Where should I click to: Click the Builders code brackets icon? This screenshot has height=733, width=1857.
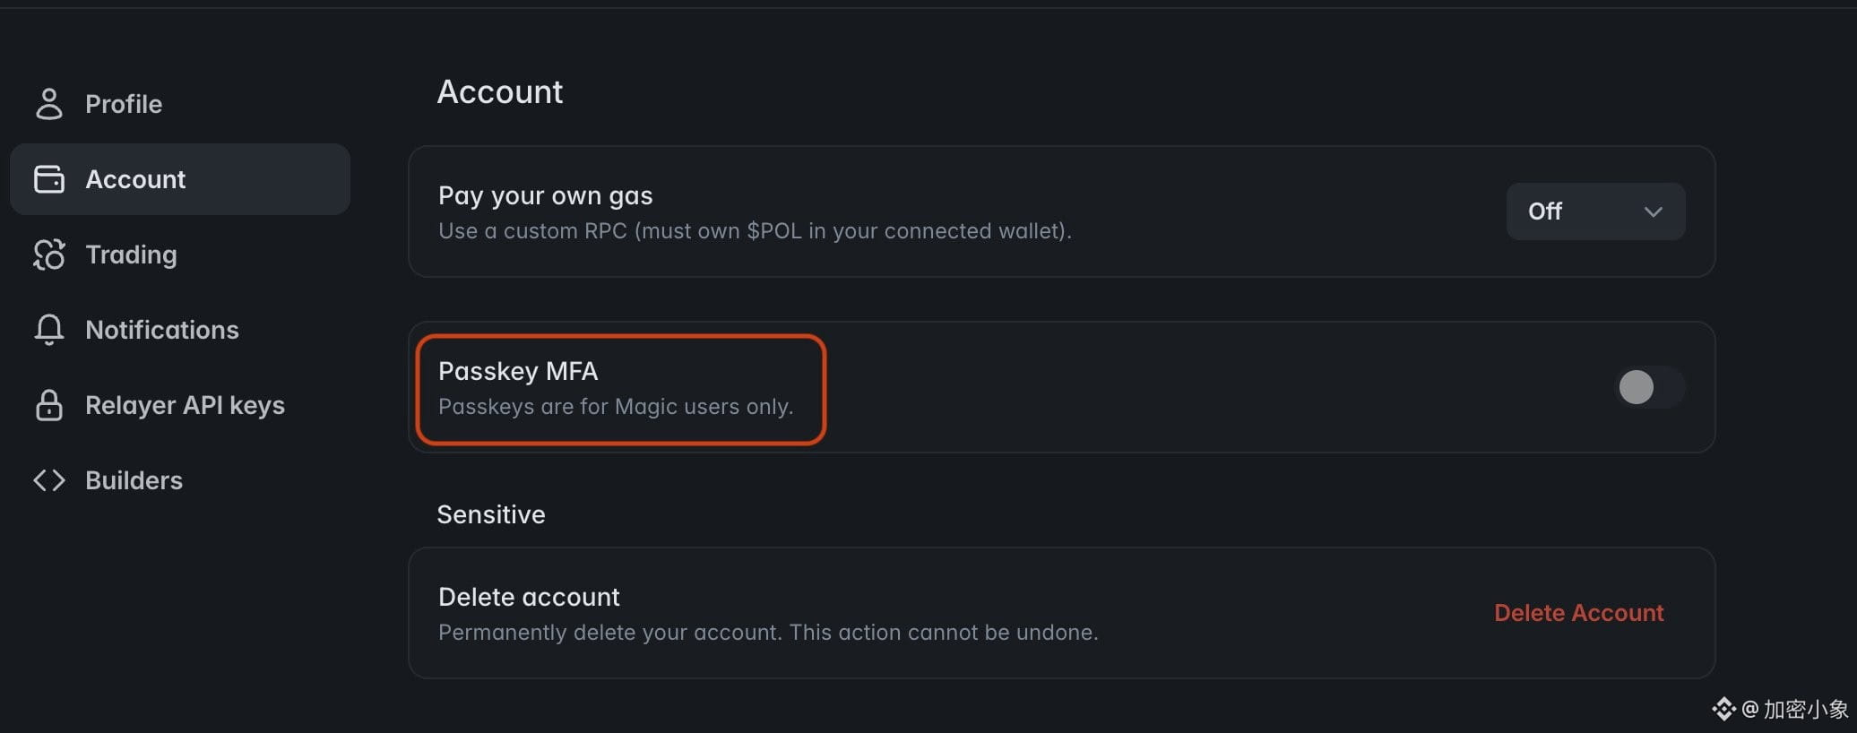[49, 480]
